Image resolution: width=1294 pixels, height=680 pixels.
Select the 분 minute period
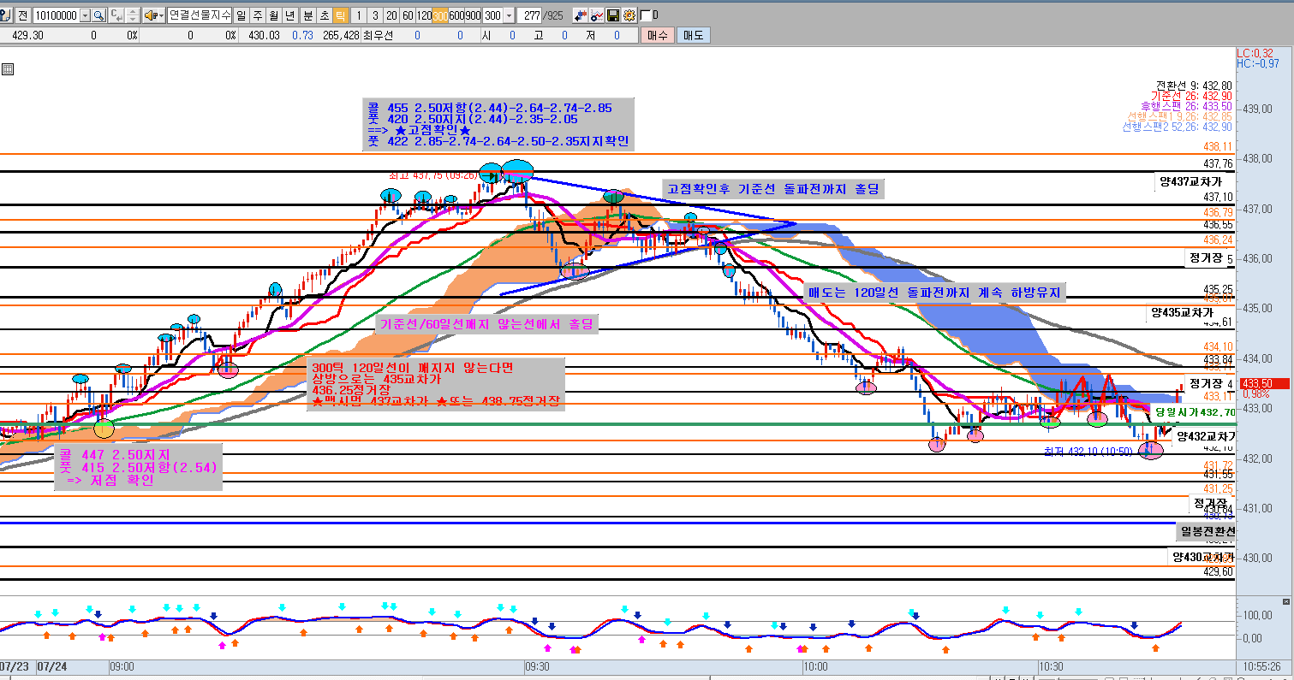307,15
